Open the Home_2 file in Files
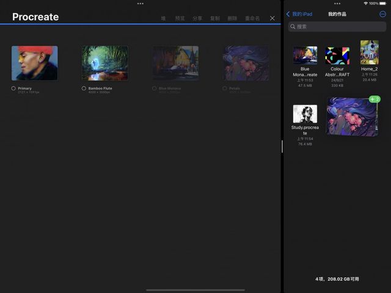This screenshot has height=293, width=391. (369, 52)
